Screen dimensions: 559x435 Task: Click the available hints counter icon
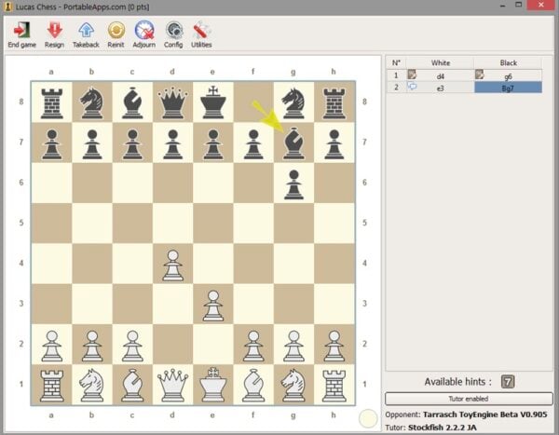[x=507, y=381]
